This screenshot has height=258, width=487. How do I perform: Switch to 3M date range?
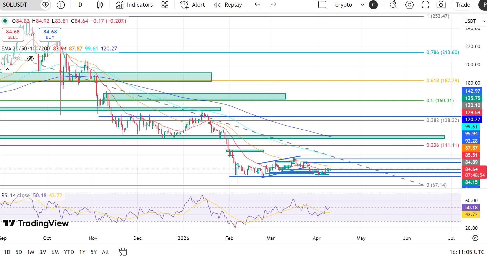(43, 252)
